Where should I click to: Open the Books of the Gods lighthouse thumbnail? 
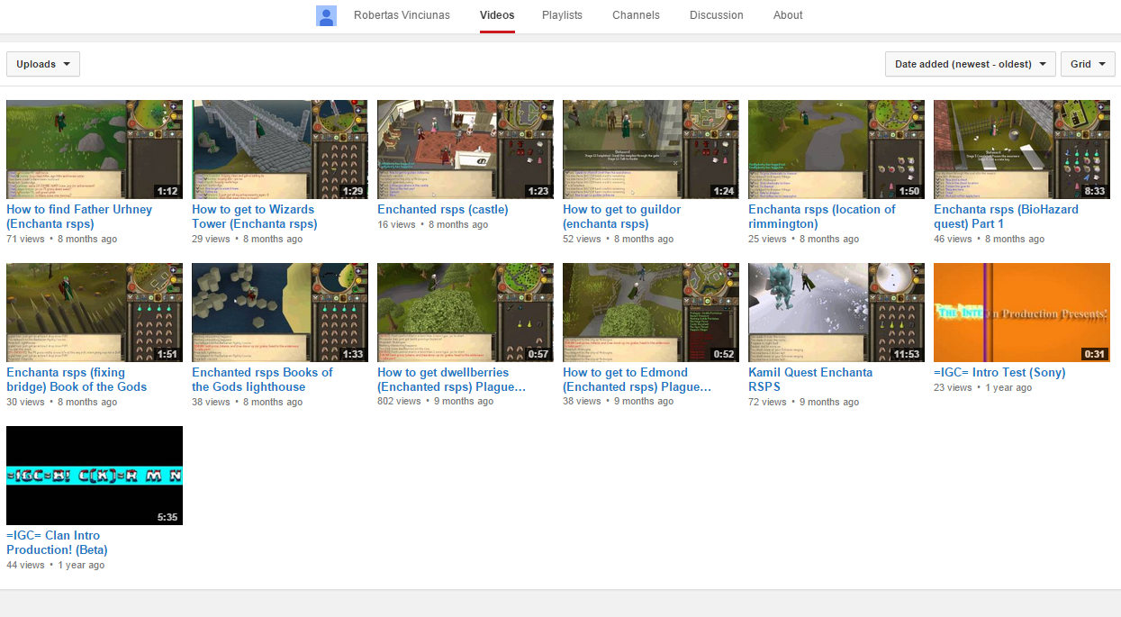[280, 313]
